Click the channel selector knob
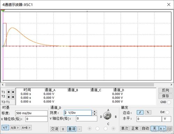 tap(107, 116)
